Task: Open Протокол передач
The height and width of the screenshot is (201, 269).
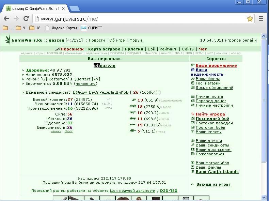Action: coord(214,123)
